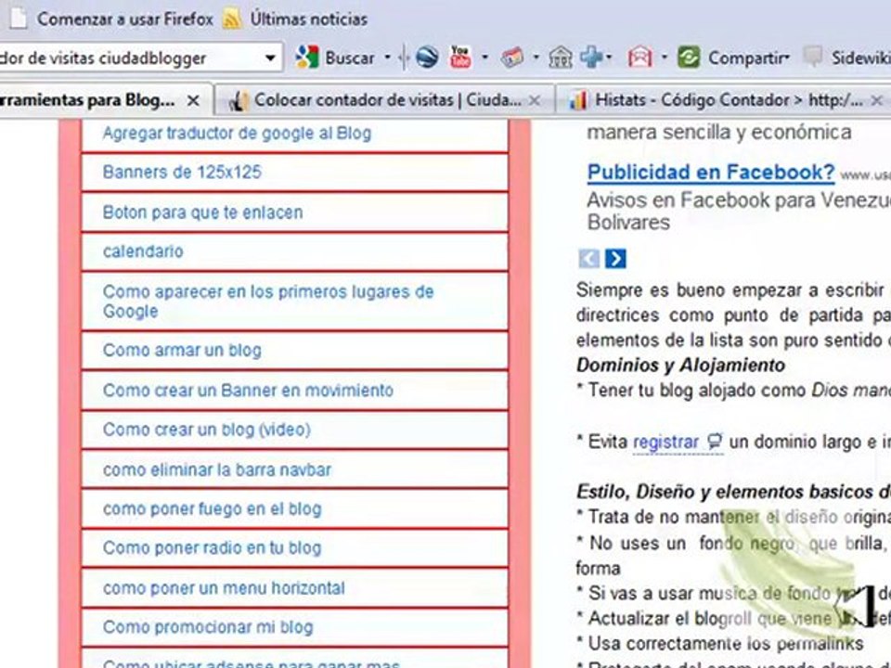Expand the YouTube icon dropdown arrow

point(484,58)
